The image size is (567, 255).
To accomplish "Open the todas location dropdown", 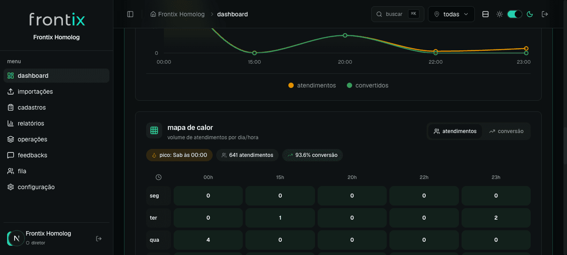I will point(451,14).
